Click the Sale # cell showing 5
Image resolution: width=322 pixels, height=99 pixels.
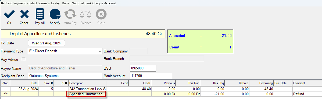(46, 89)
